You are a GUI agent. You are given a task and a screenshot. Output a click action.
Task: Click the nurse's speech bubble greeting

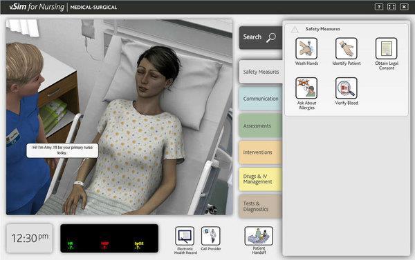(62, 150)
